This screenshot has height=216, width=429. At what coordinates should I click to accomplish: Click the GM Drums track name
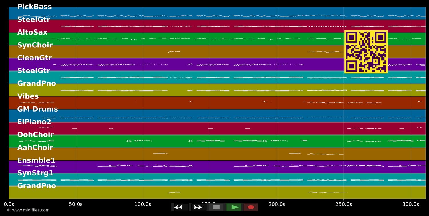click(x=37, y=109)
